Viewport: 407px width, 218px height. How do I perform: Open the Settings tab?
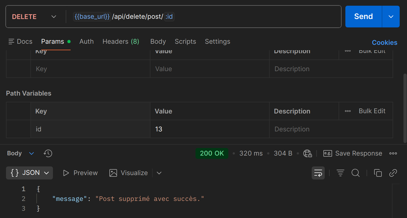[217, 42]
